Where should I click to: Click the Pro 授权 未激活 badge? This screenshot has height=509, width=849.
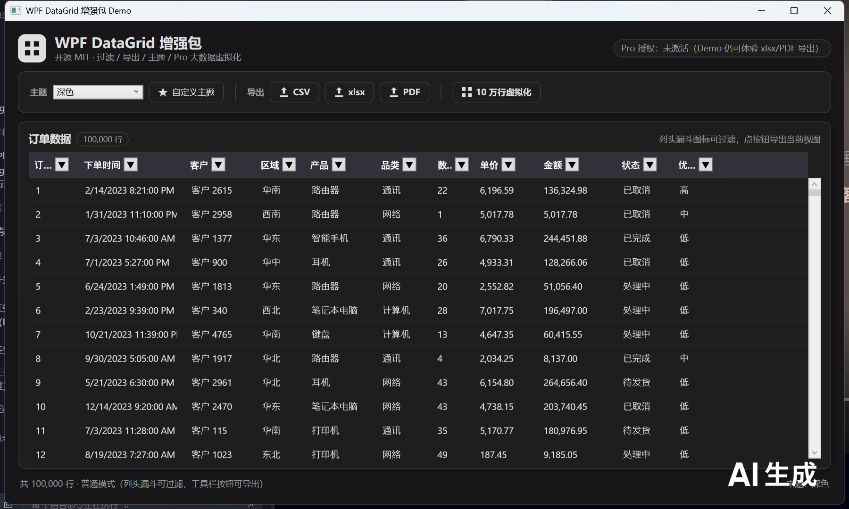[x=722, y=48]
